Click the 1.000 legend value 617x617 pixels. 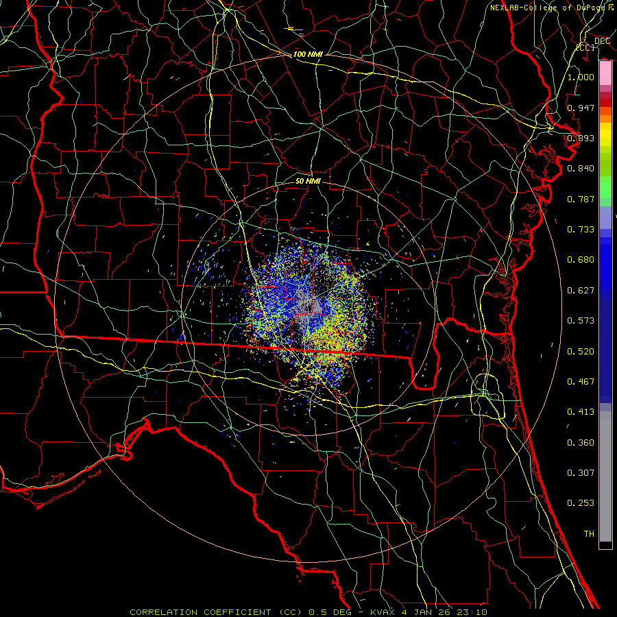pyautogui.click(x=581, y=77)
